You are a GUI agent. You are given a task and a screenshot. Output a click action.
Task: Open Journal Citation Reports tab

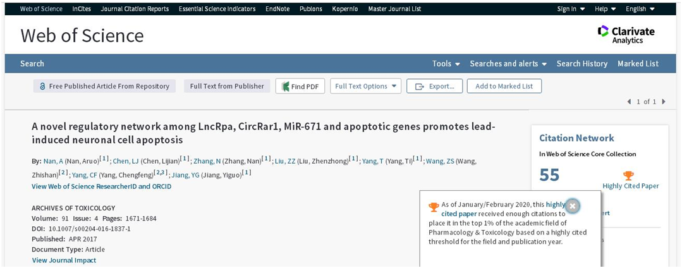click(135, 9)
